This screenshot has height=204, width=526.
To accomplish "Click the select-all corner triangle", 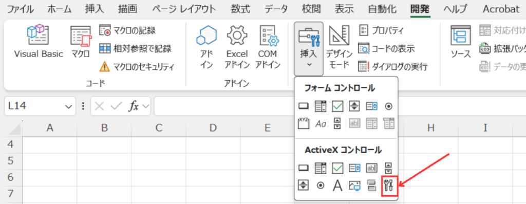I will tap(14, 129).
